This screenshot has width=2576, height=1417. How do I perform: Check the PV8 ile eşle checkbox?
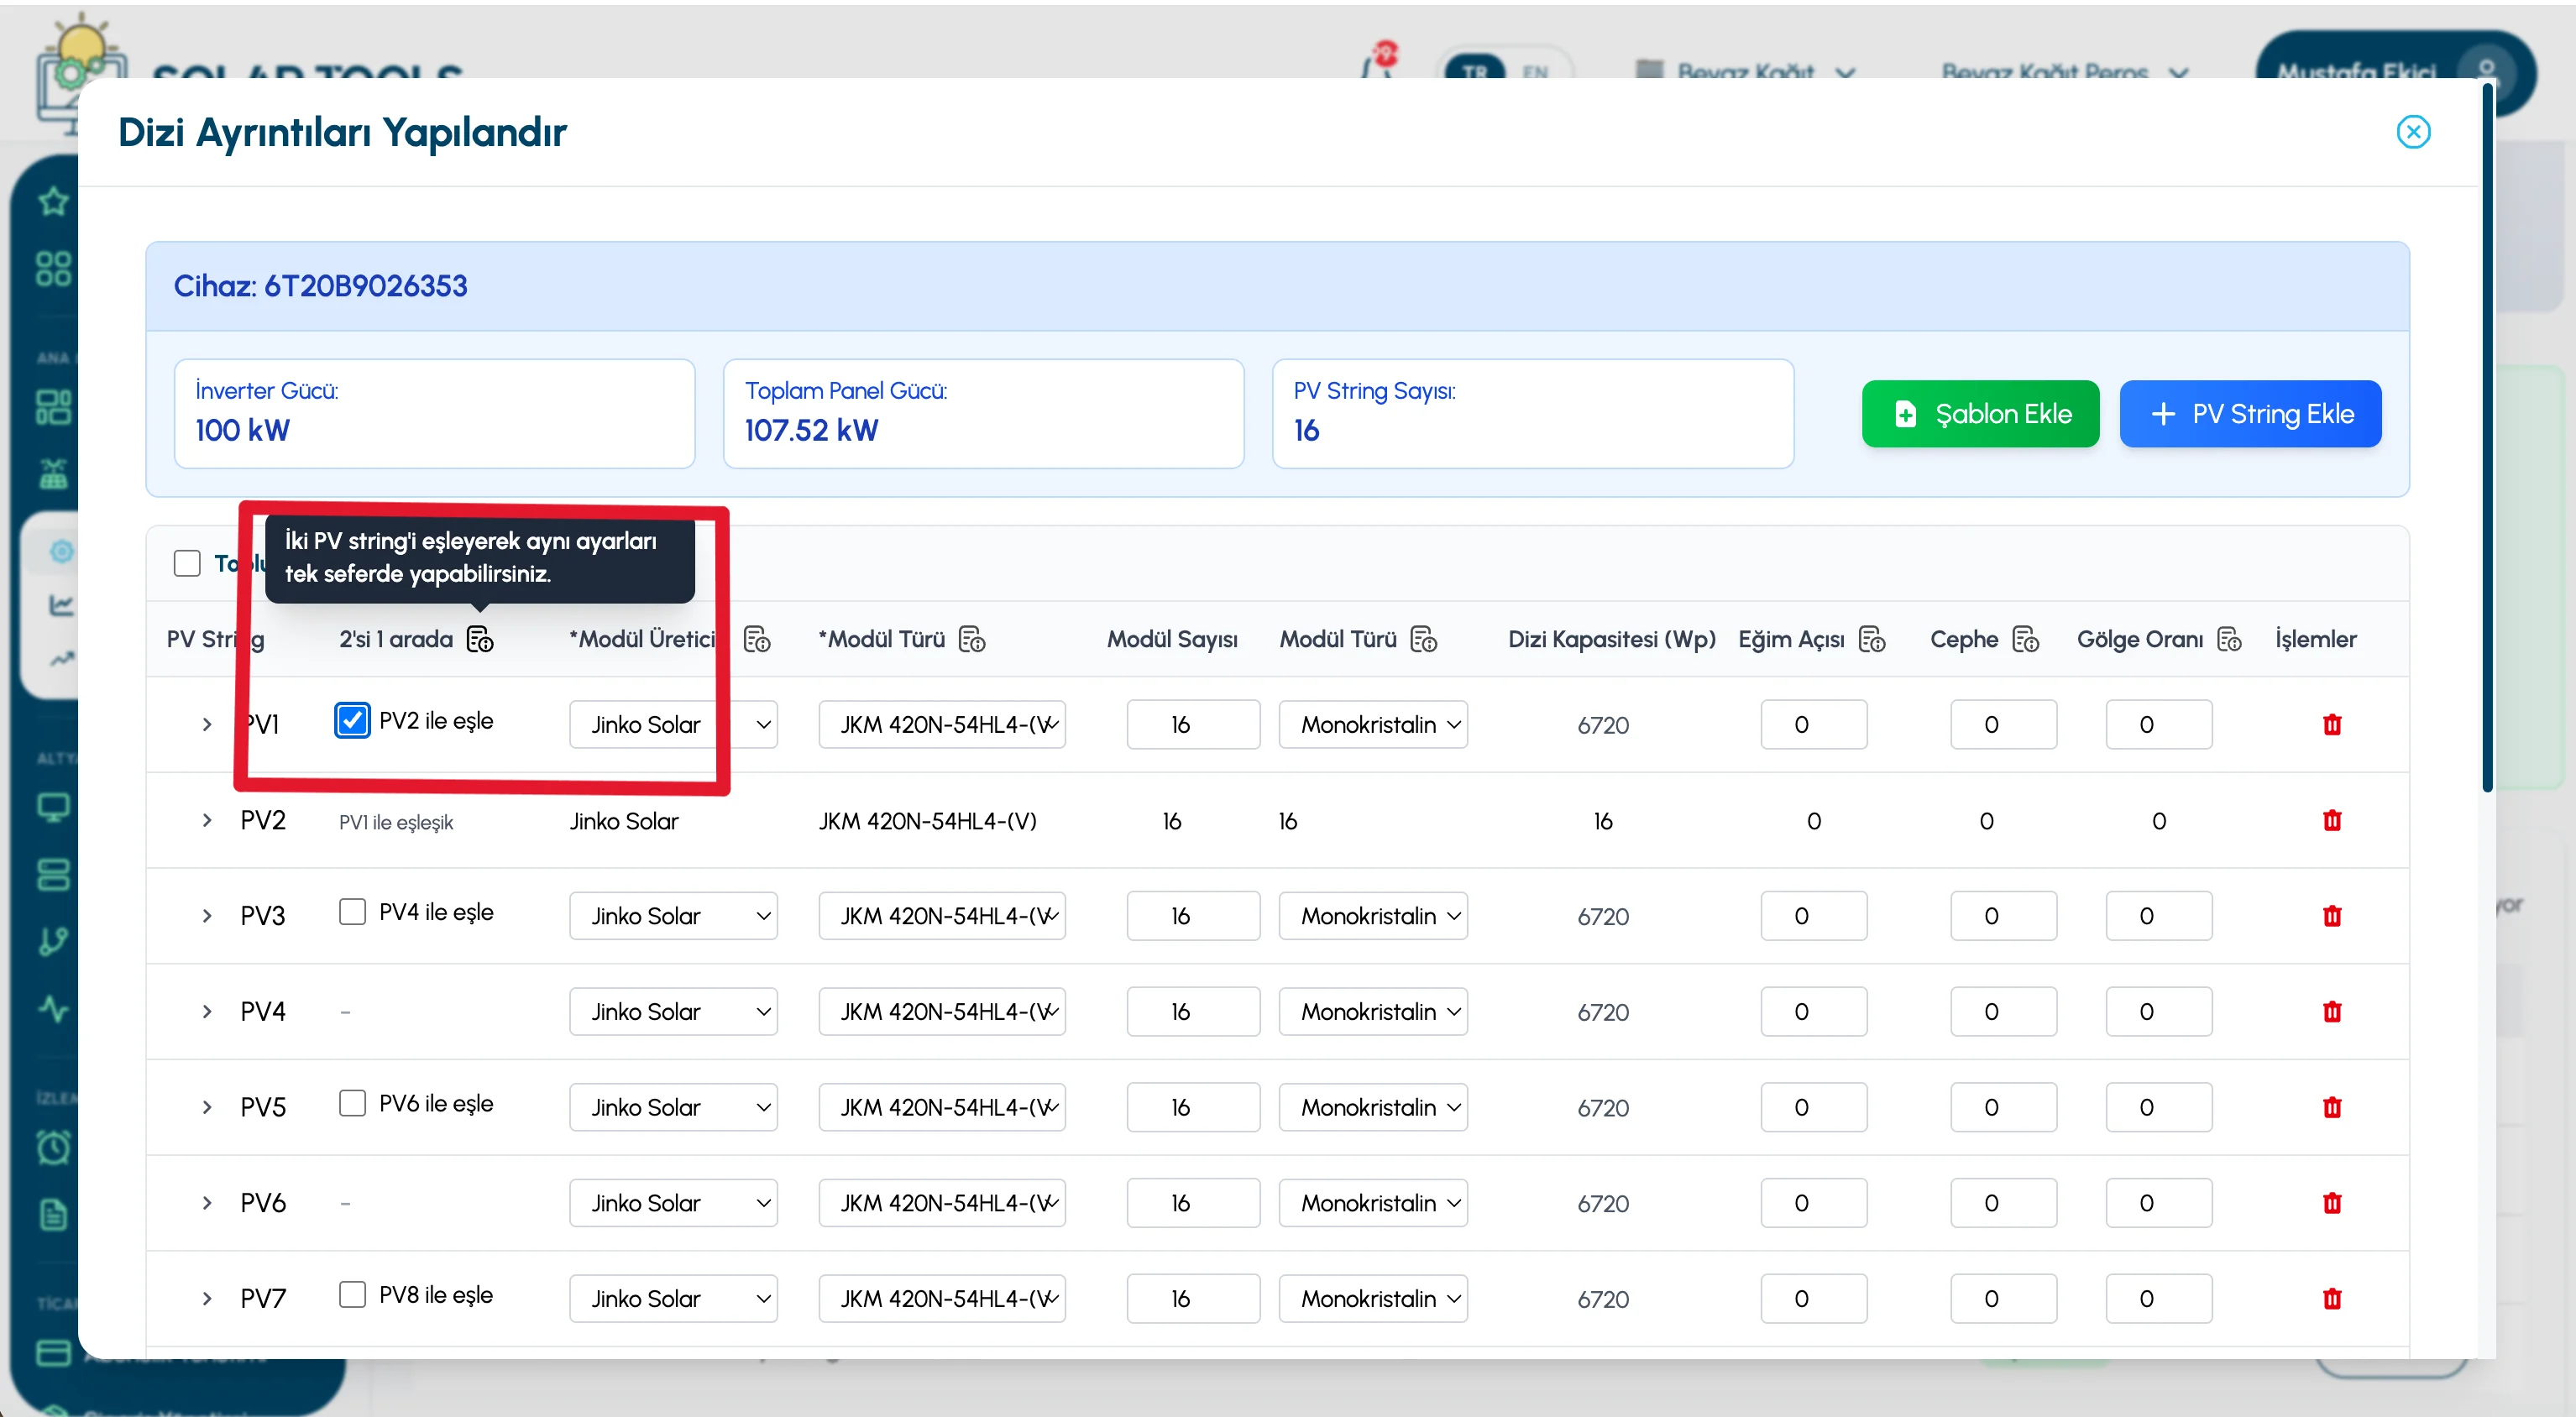[352, 1295]
